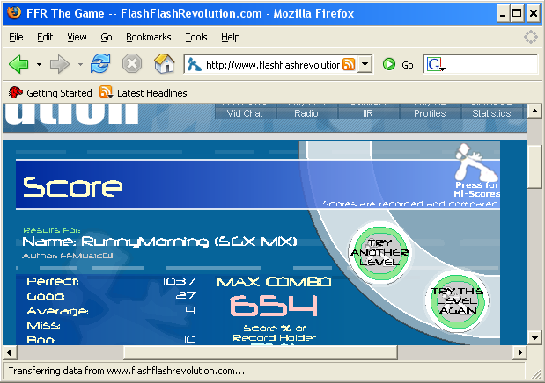
Task: Click the horizontal scrollbar right arrow
Action: click(519, 352)
